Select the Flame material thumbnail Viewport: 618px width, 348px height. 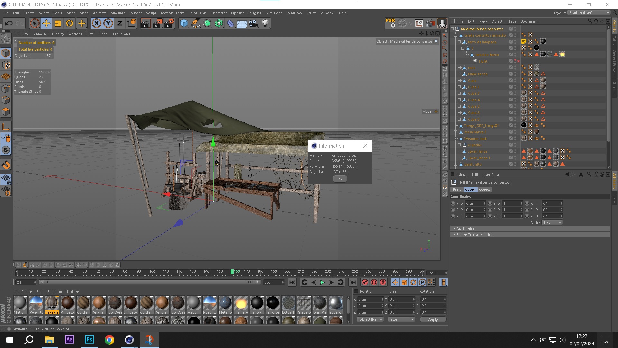point(241,303)
